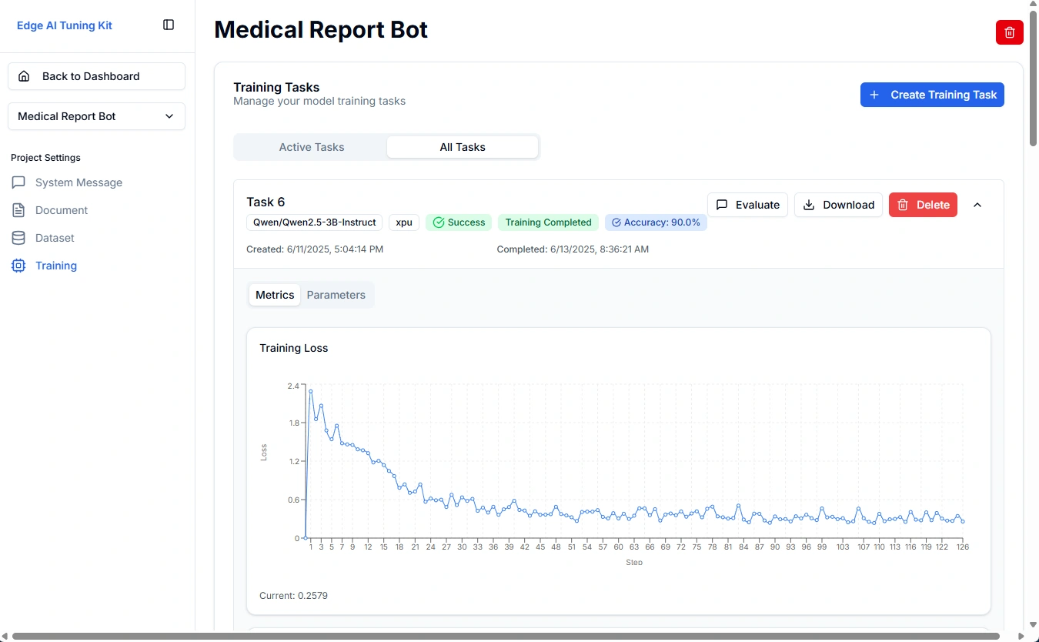This screenshot has width=1039, height=642.
Task: Select the All Tasks tab
Action: coord(462,146)
